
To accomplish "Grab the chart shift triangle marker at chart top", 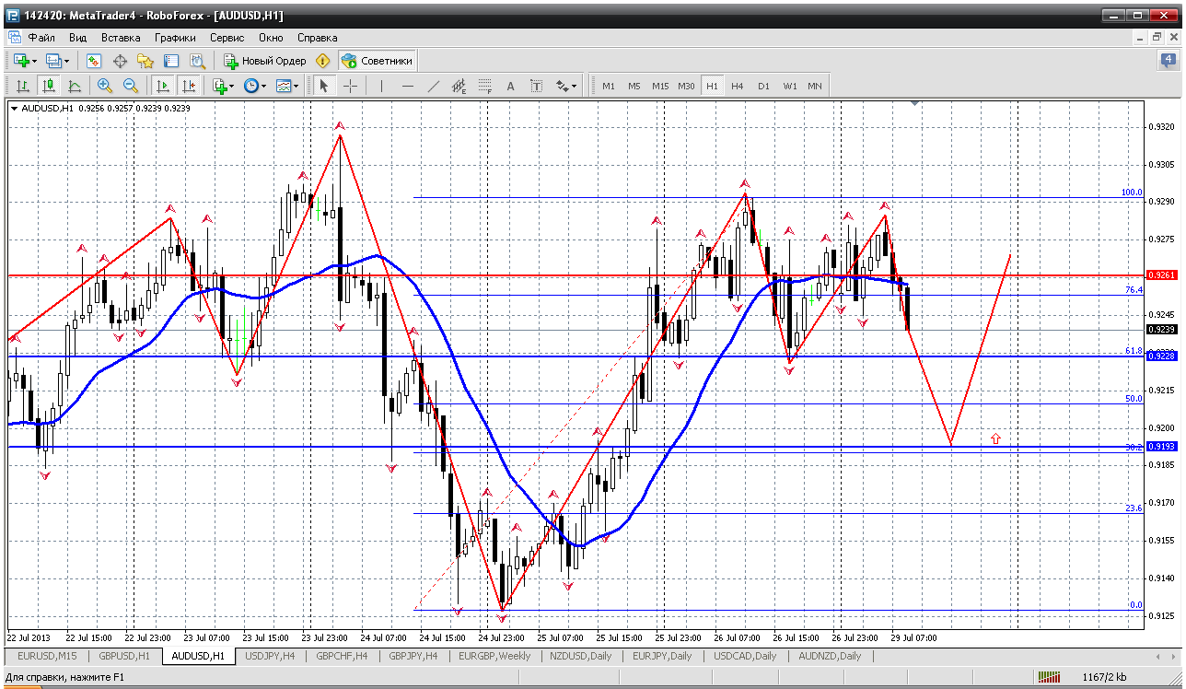I will (x=914, y=103).
